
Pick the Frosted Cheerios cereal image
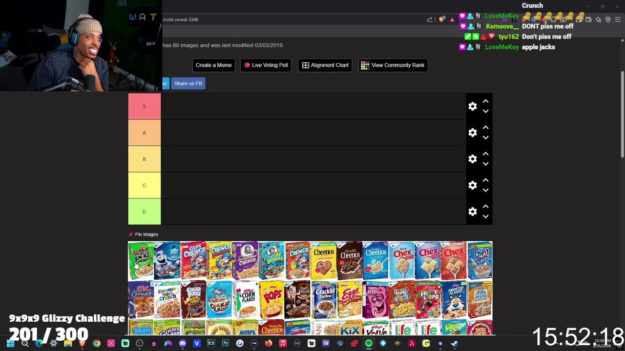tap(375, 261)
